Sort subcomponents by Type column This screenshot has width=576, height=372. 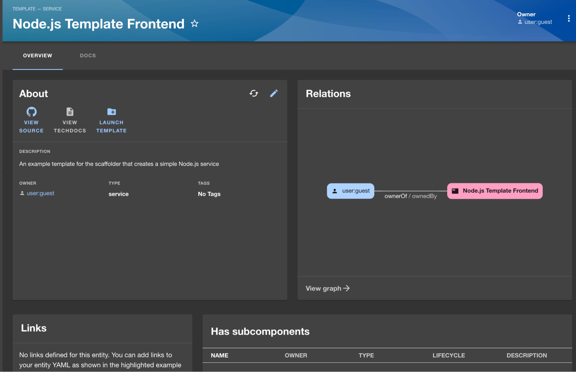tap(366, 356)
